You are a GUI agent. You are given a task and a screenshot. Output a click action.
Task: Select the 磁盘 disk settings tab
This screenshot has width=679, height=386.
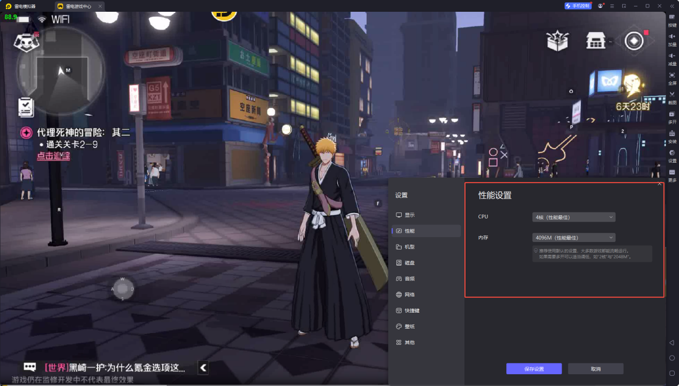coord(426,263)
